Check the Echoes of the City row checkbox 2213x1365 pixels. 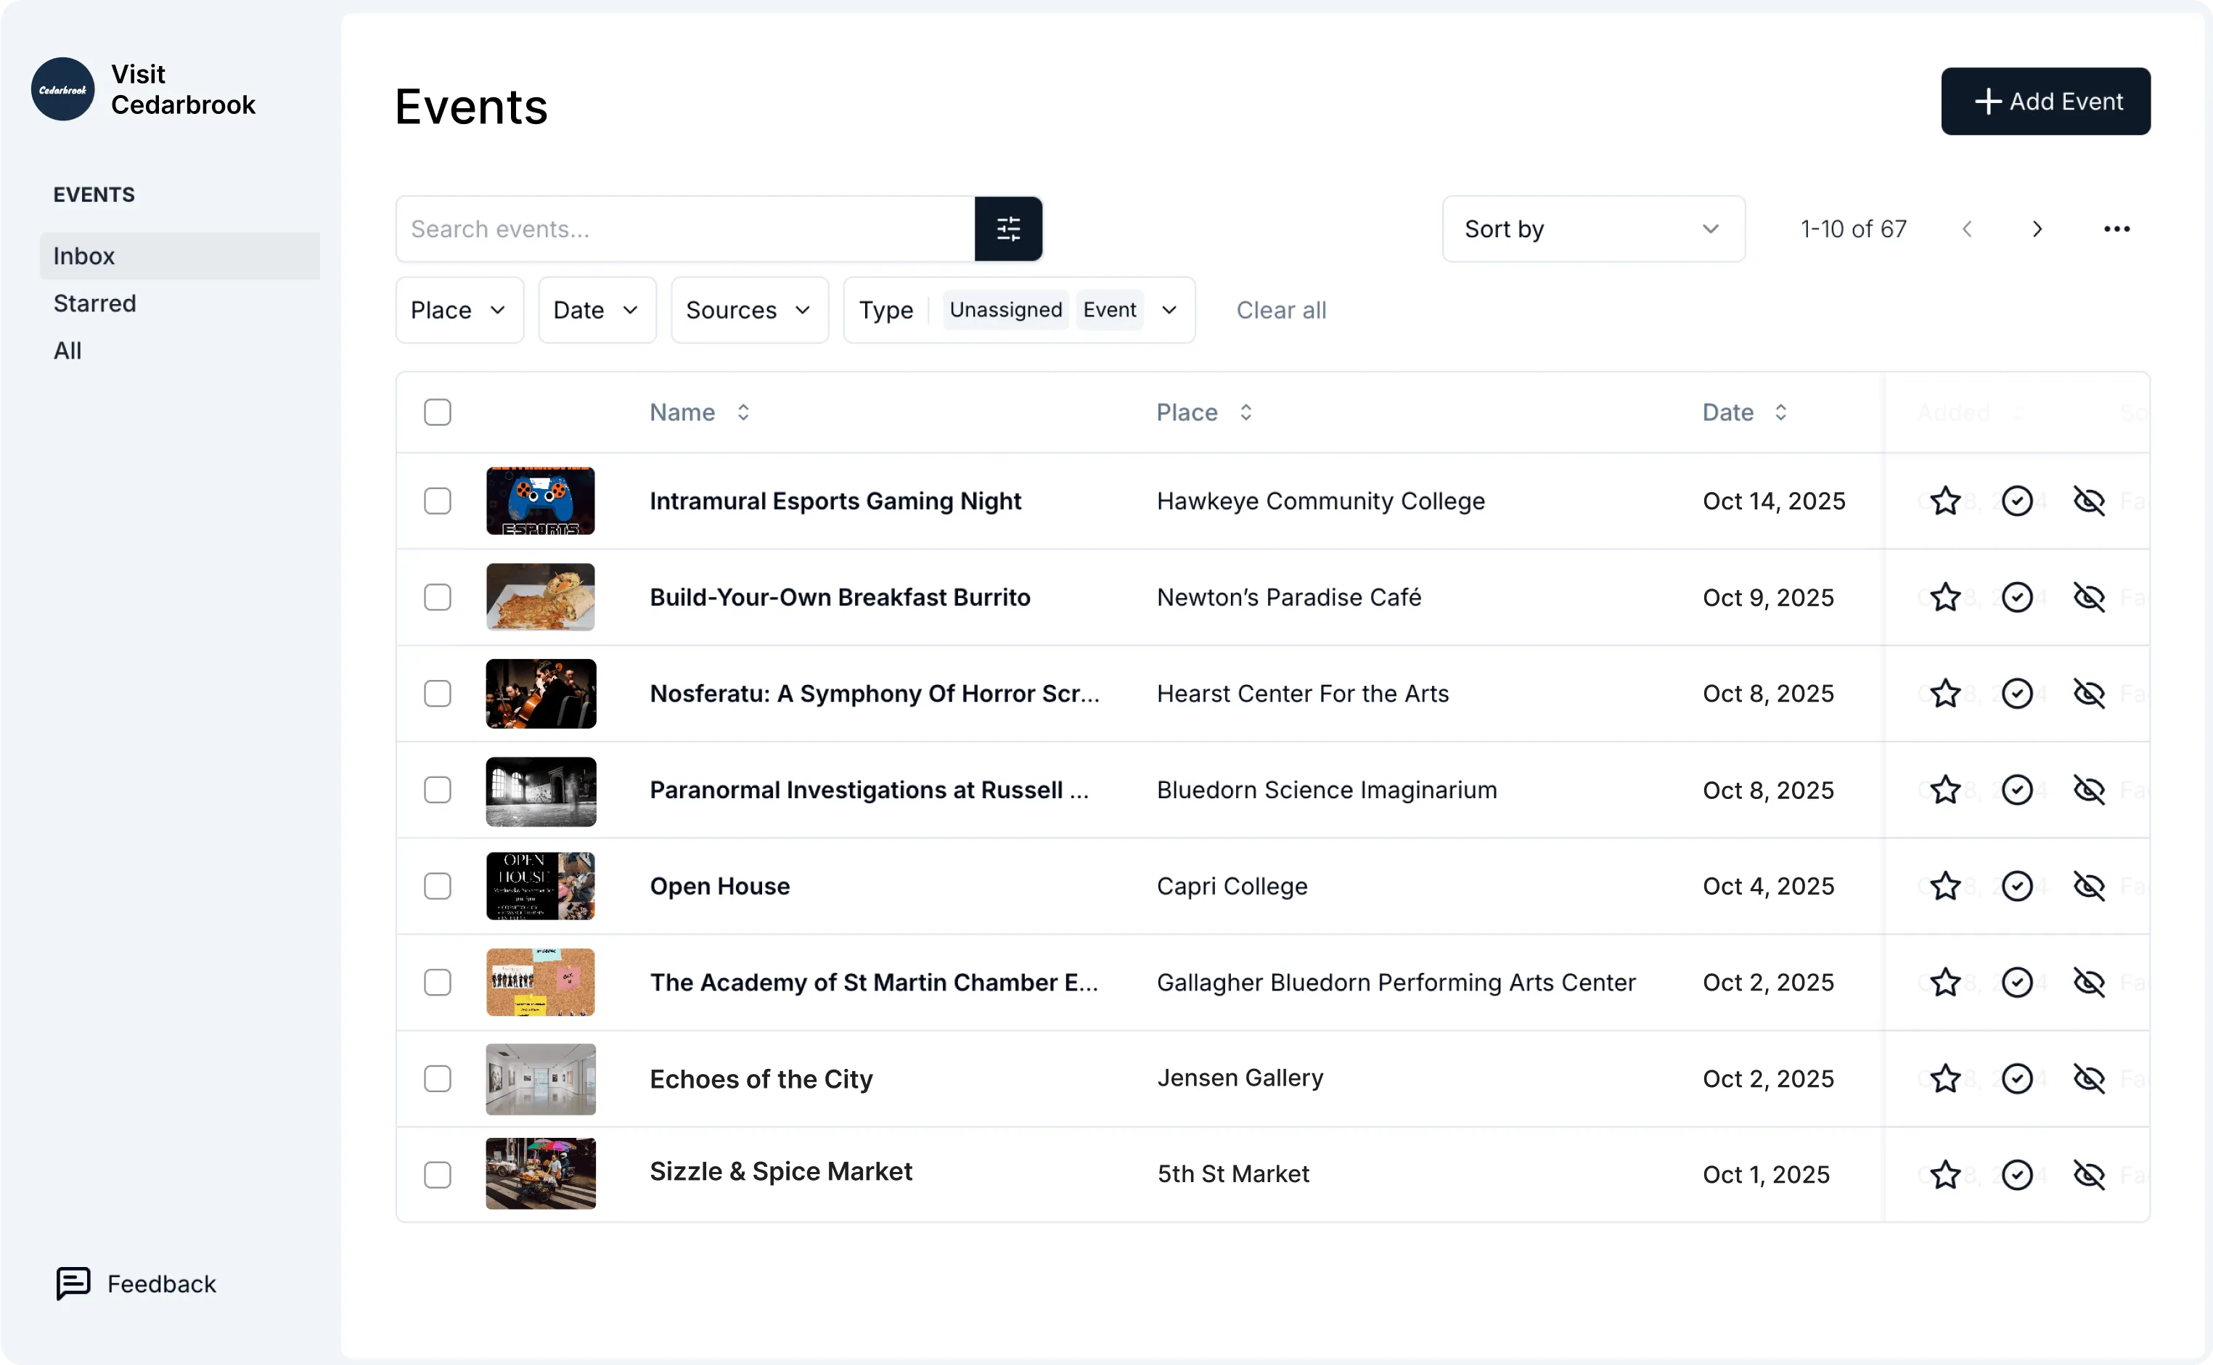pos(437,1079)
